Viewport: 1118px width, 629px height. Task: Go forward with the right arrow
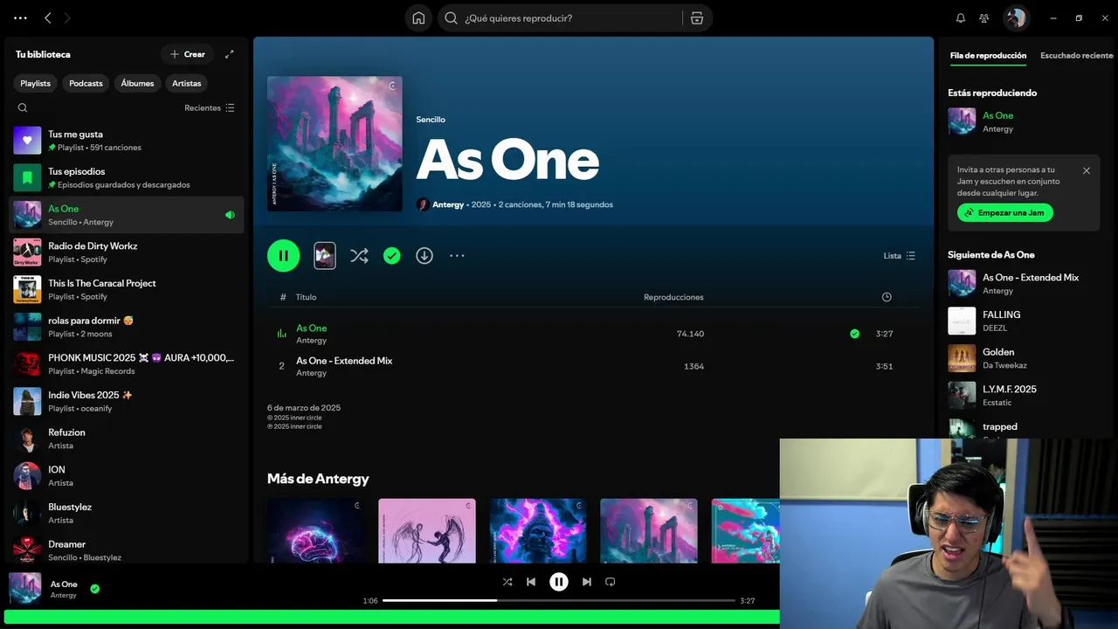(67, 17)
